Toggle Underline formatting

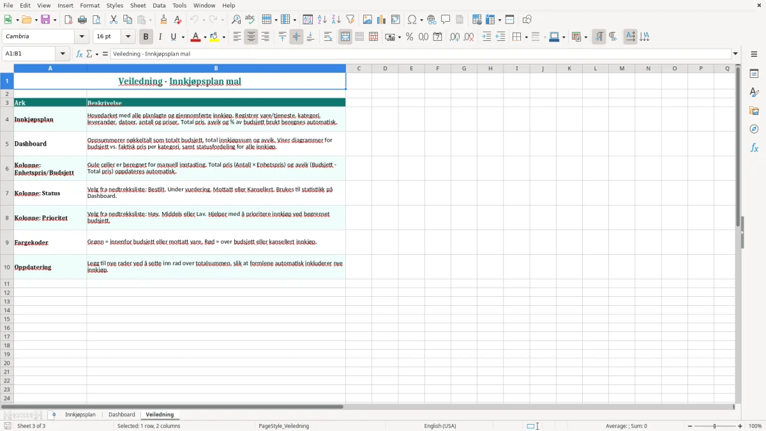pyautogui.click(x=173, y=37)
